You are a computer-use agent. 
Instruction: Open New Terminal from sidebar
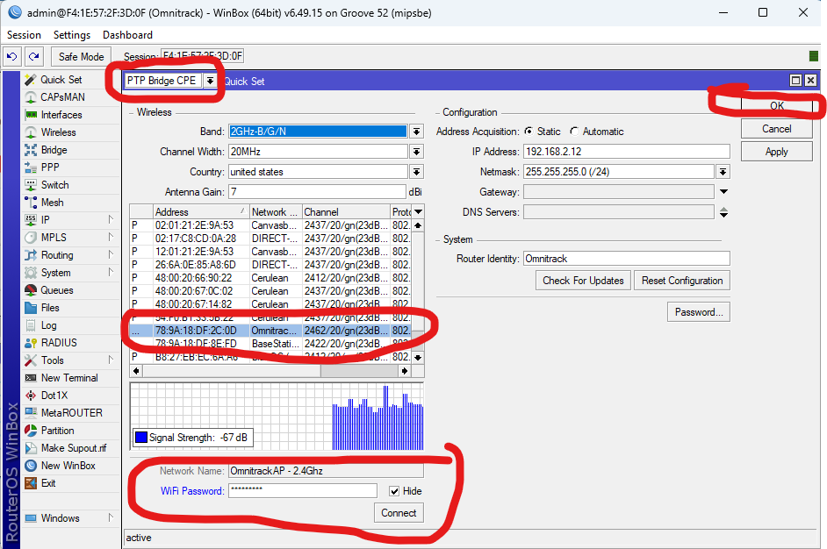[69, 378]
